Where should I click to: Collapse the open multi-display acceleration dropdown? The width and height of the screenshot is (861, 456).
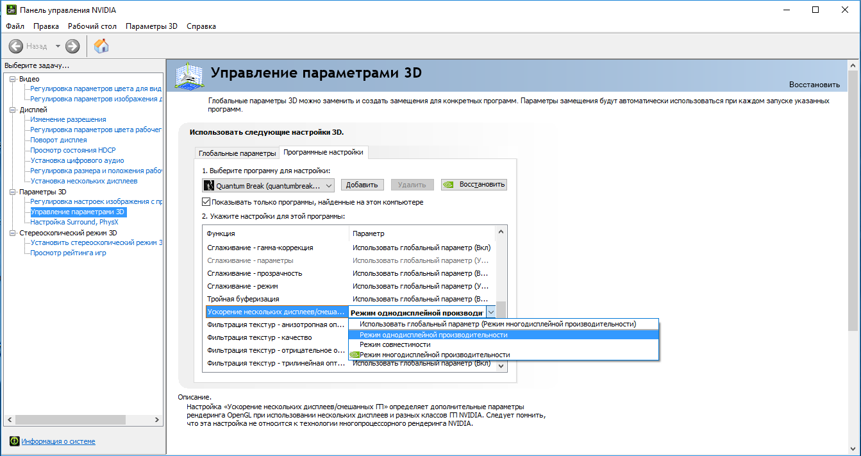(x=491, y=312)
